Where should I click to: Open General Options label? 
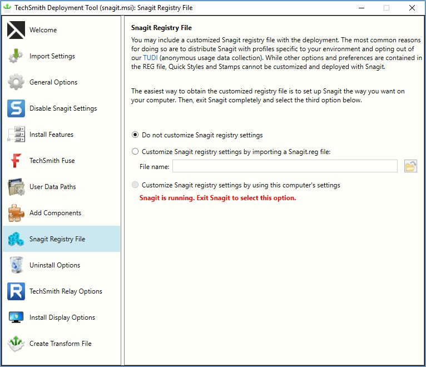(x=53, y=82)
